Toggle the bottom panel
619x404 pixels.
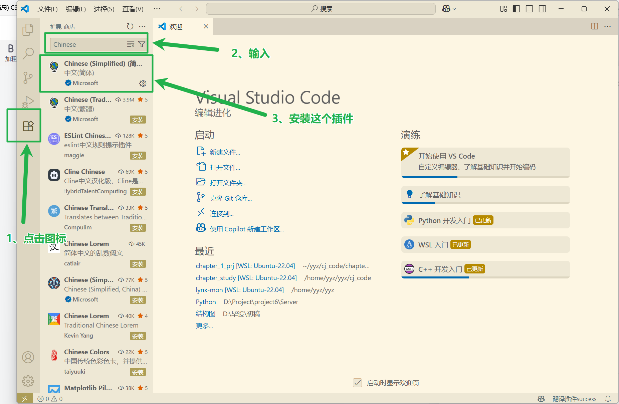point(529,9)
